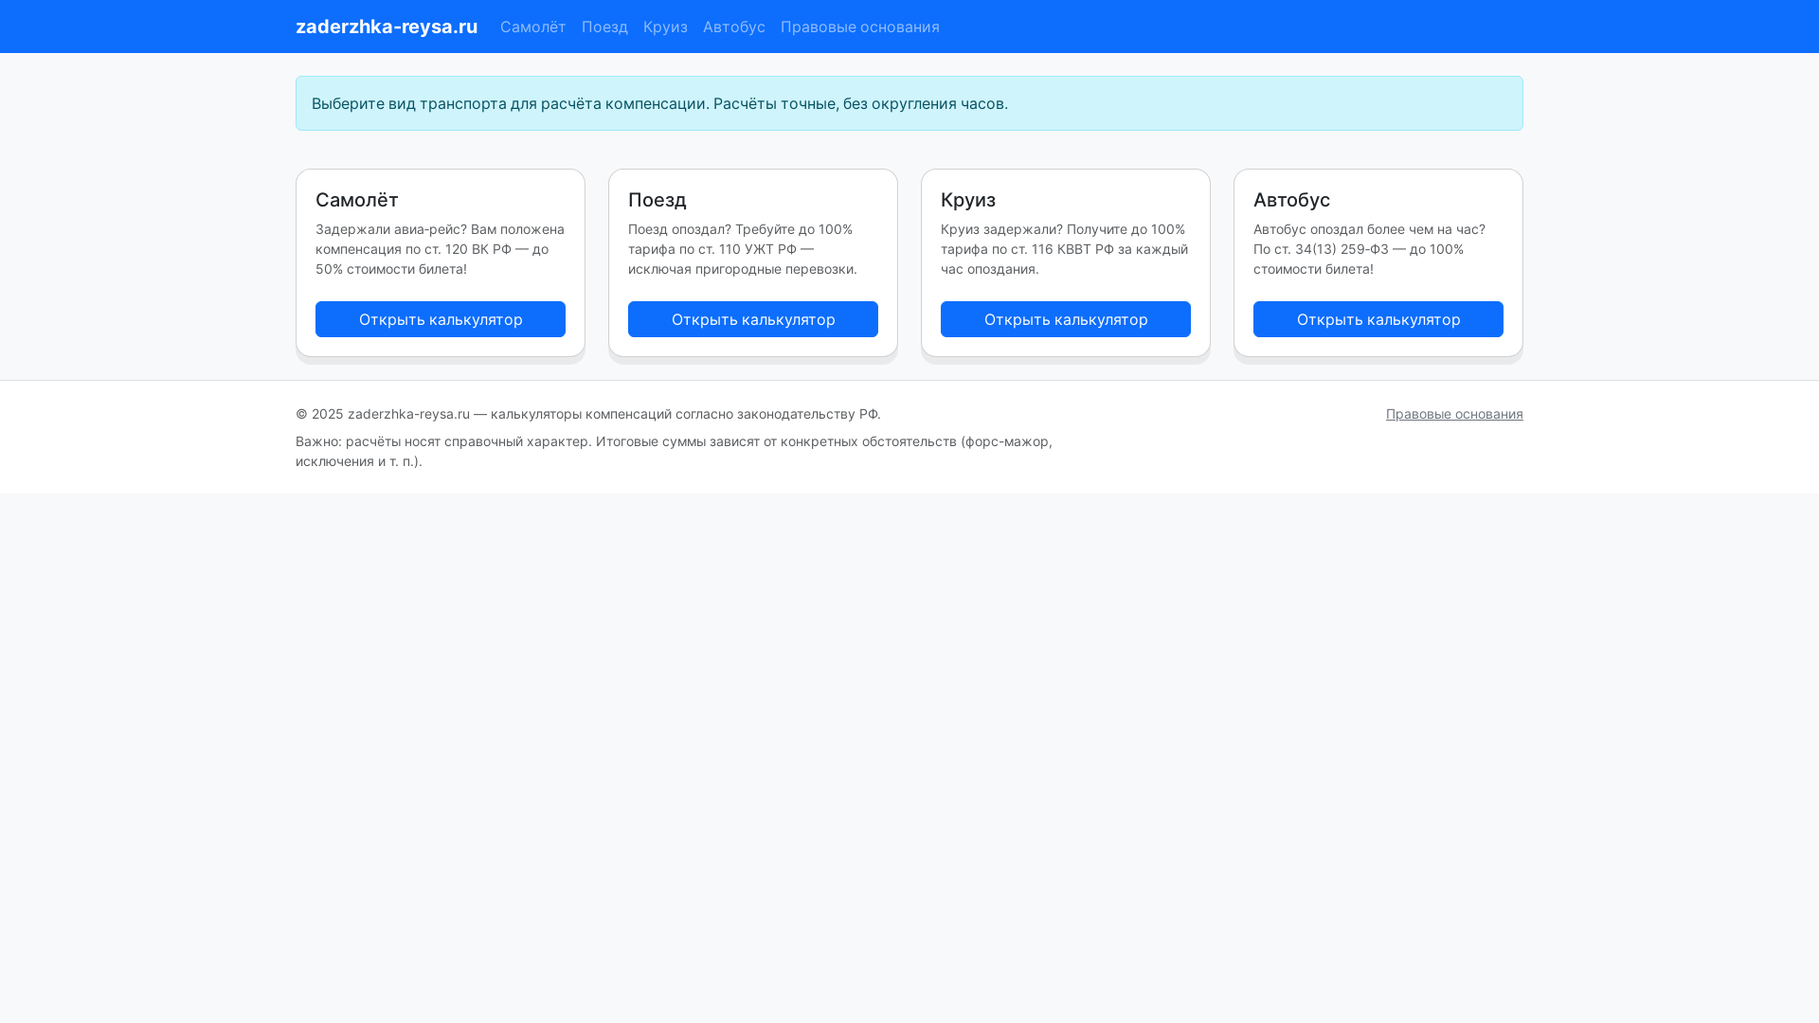1819x1023 pixels.
Task: Click the description mentioning ст. 116 КВВТ РФ
Action: pyautogui.click(x=1065, y=249)
